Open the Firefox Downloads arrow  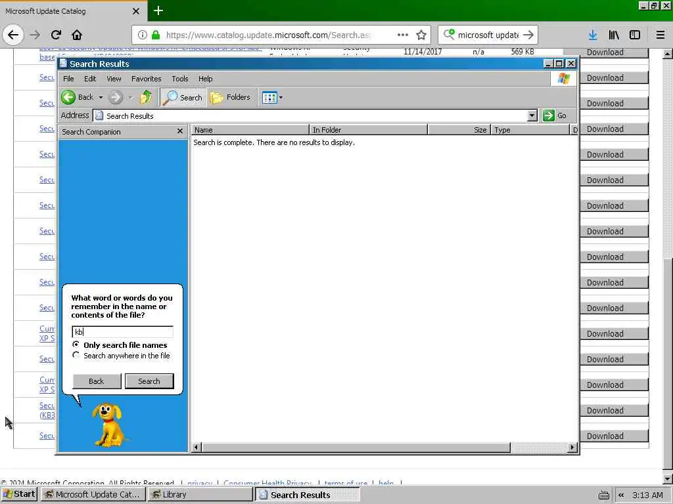593,35
